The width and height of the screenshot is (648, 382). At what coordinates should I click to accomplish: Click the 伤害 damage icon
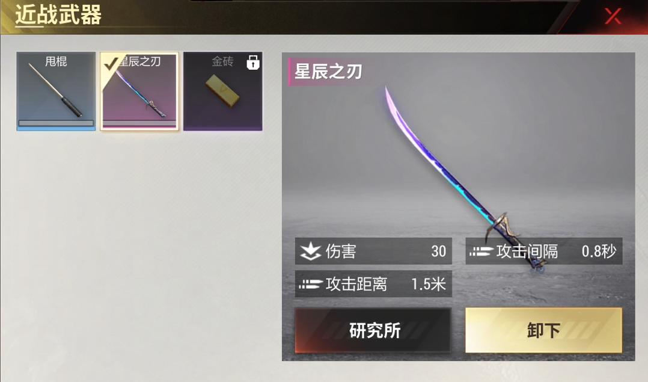point(310,251)
